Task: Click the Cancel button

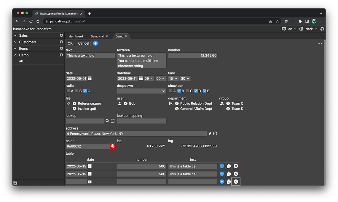Action: 84,43
